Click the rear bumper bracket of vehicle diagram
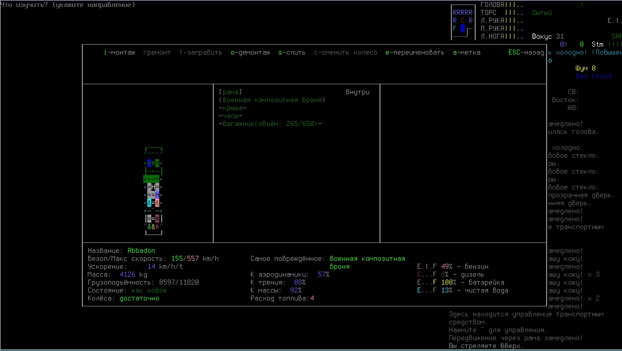Image resolution: width=622 pixels, height=351 pixels. coord(154,233)
